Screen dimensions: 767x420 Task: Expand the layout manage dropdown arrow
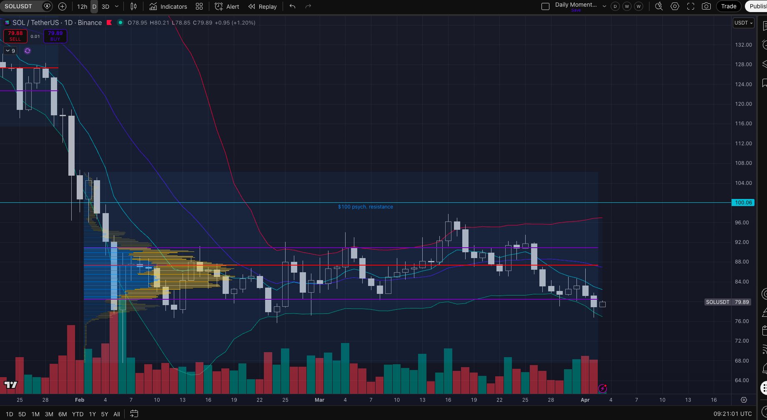pos(604,6)
